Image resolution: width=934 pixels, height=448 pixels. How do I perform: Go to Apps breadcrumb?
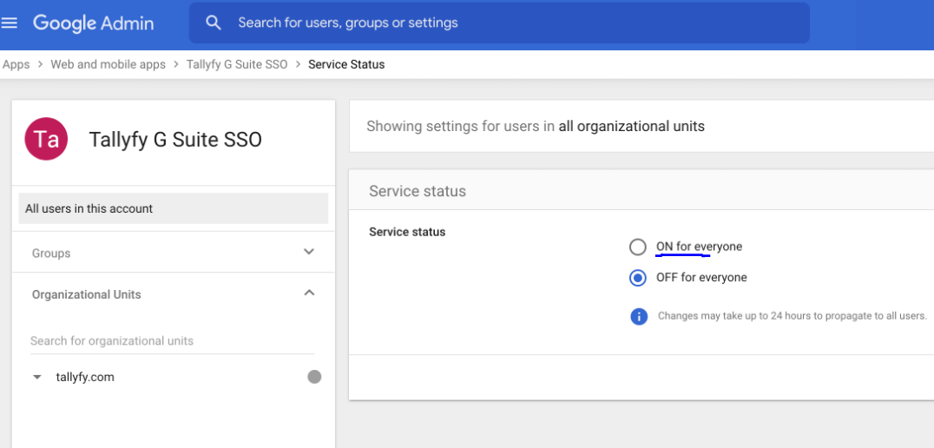pyautogui.click(x=16, y=64)
